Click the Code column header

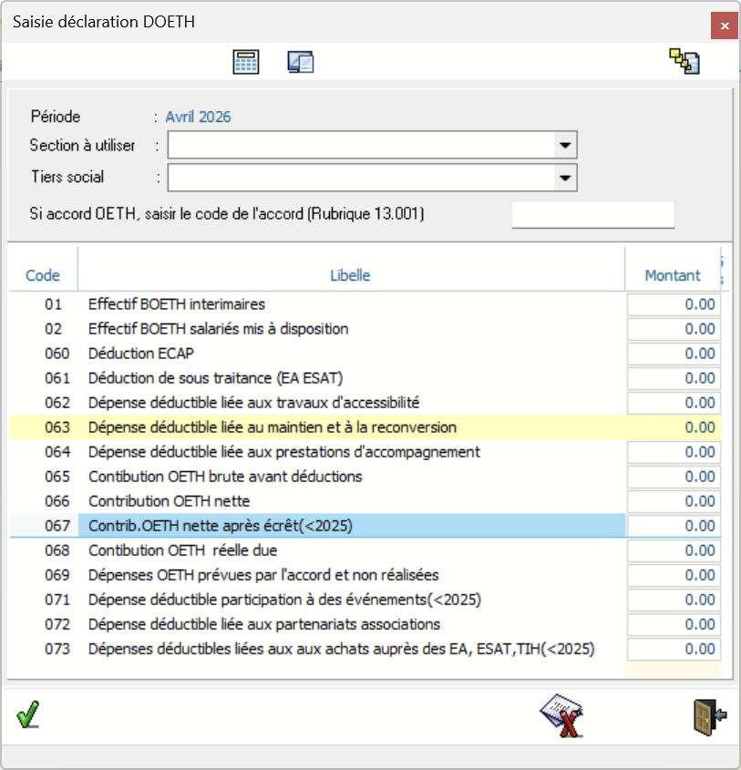(43, 275)
